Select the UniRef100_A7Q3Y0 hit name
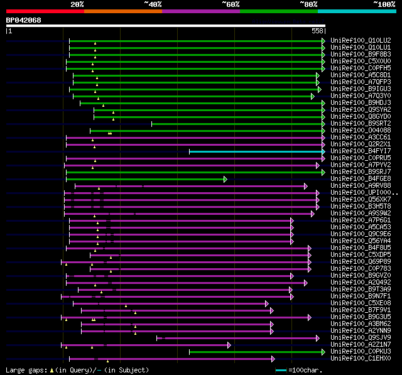This screenshot has height=375, width=402. click(361, 96)
